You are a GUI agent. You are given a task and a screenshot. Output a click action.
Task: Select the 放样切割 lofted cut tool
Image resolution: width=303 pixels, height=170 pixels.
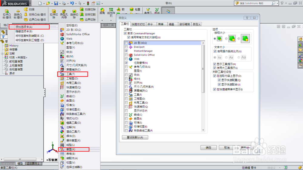88,15
